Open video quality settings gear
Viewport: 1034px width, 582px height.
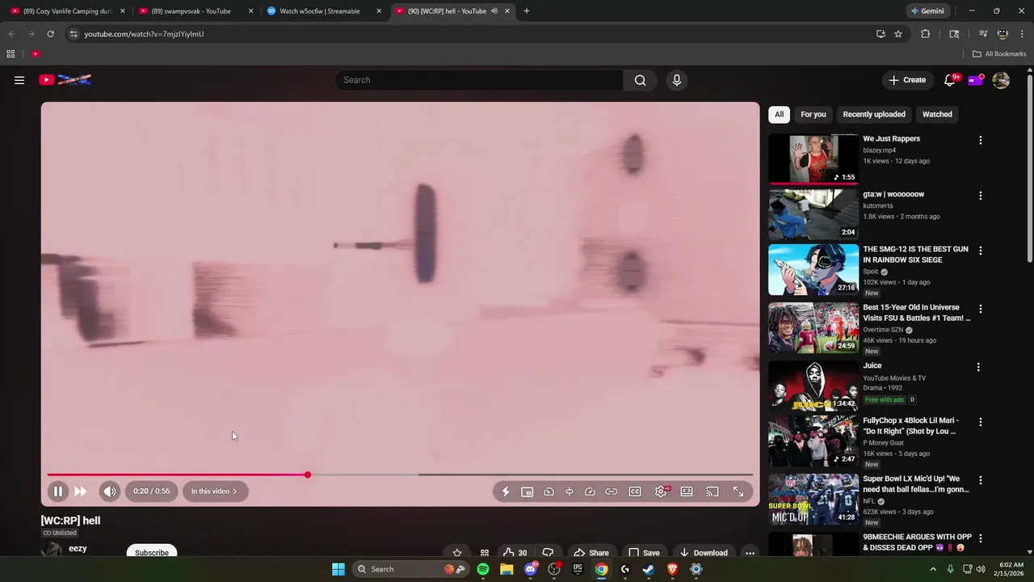pos(661,491)
